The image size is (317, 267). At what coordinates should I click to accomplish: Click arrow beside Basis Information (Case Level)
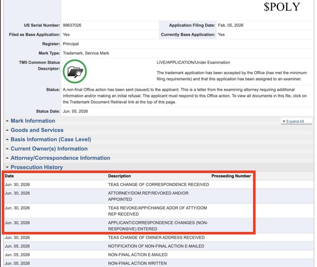coord(7,140)
